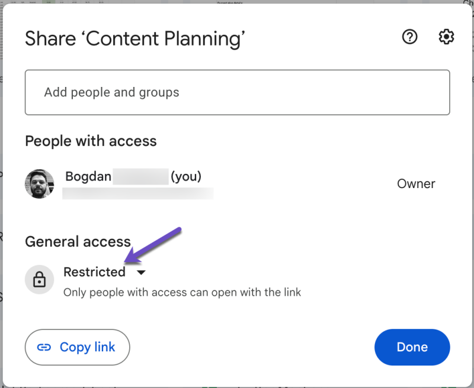Click the lock icon beside Restricted
The height and width of the screenshot is (388, 474).
pyautogui.click(x=39, y=279)
